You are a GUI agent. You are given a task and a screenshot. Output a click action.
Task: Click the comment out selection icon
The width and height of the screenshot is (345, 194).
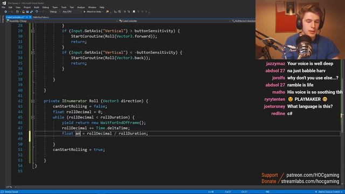point(125,12)
